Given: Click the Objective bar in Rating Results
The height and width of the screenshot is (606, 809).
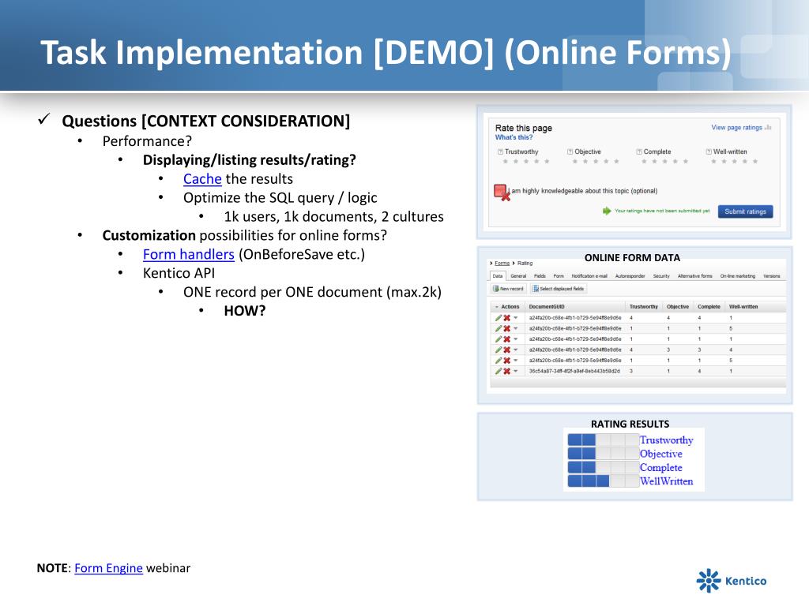Looking at the screenshot, I should [x=603, y=454].
